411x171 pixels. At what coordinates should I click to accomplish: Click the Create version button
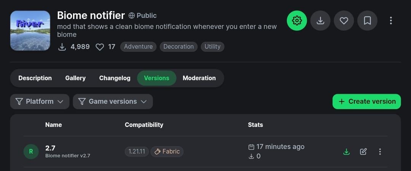(366, 101)
